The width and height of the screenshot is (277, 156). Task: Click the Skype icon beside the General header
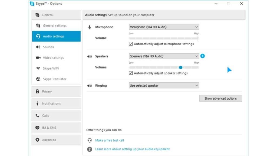(x=37, y=15)
